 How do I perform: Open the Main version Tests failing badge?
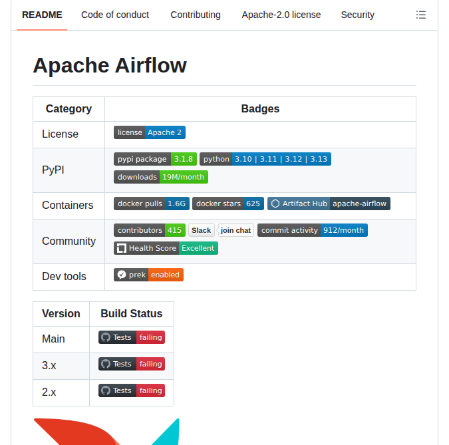[132, 337]
